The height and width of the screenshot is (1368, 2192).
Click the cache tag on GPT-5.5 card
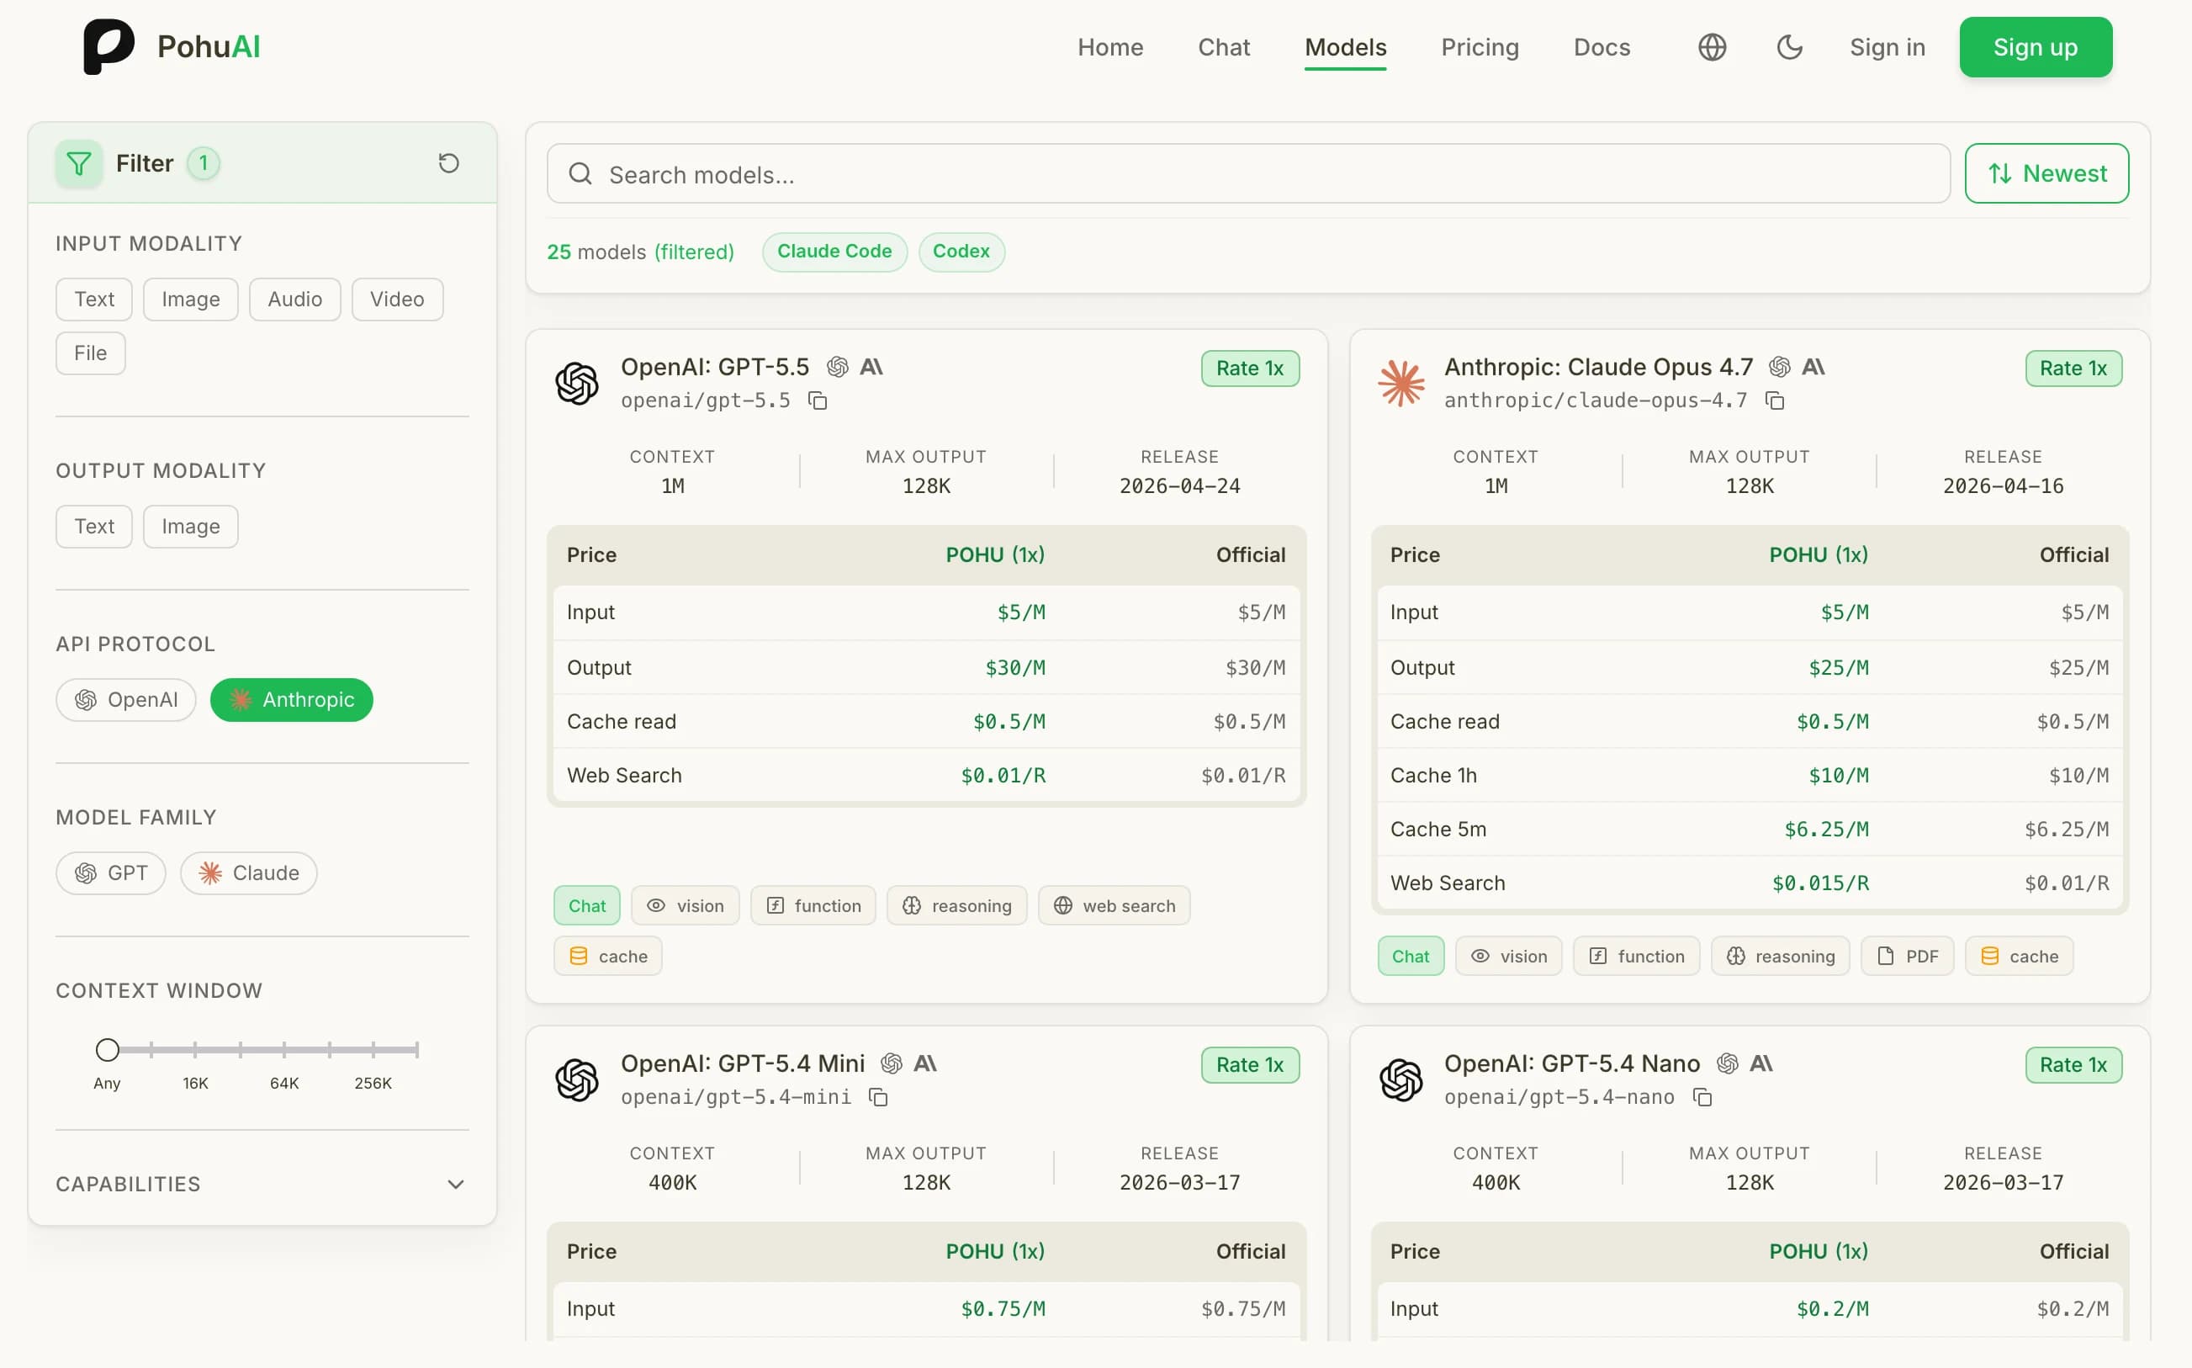tap(607, 957)
